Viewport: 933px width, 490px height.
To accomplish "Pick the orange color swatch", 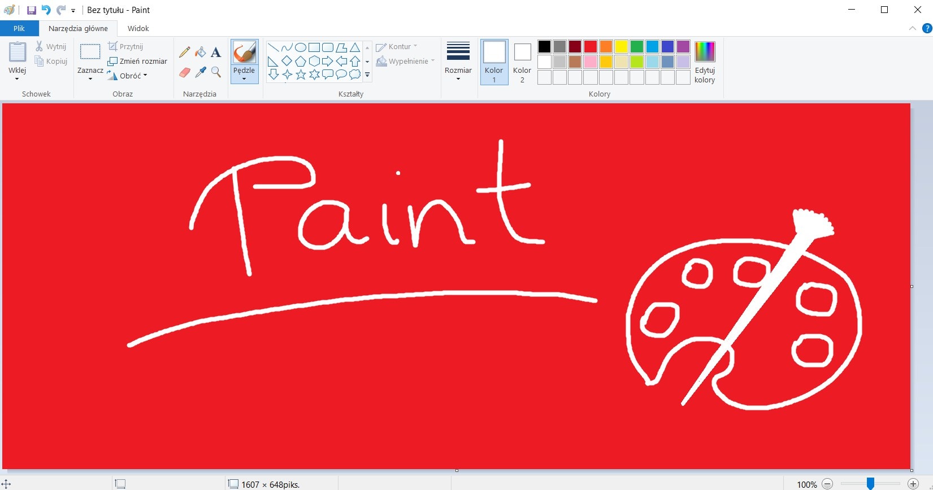I will pyautogui.click(x=606, y=46).
